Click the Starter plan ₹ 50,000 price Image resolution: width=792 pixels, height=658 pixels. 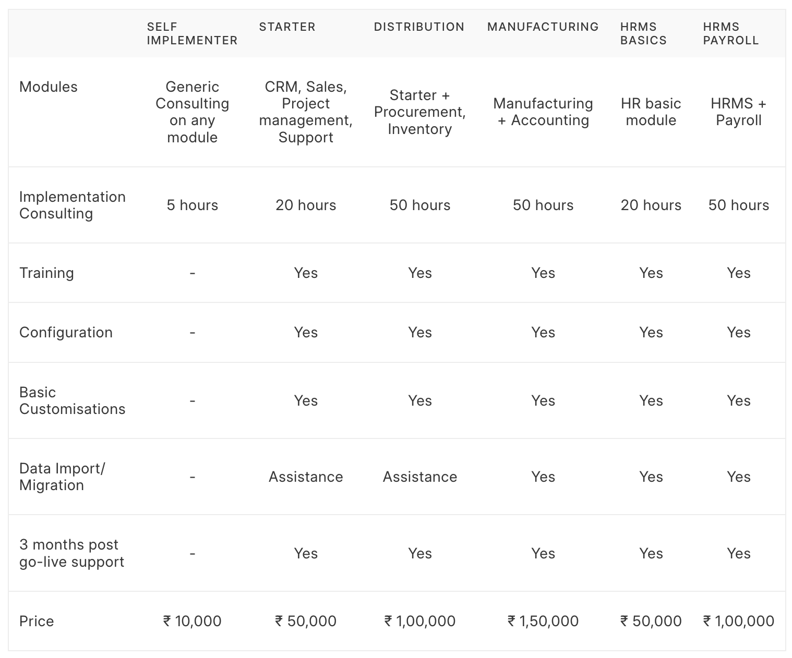305,621
